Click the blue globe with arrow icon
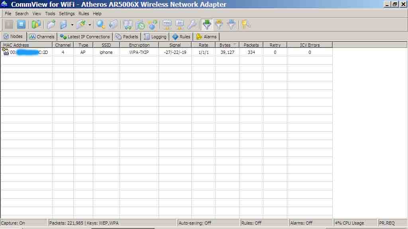Screen dimensions: 408x229 [153, 24]
